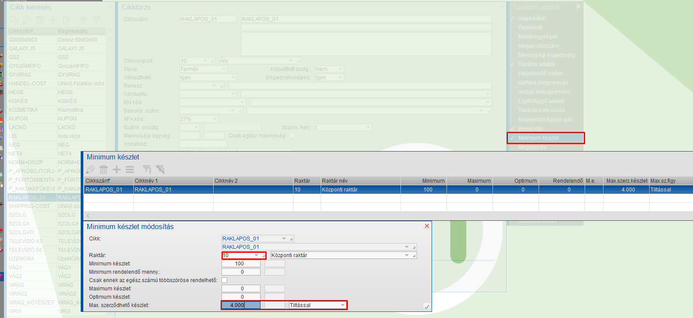The width and height of the screenshot is (693, 318).
Task: Select Mértékegységek in További adatok menu
Action: click(538, 37)
